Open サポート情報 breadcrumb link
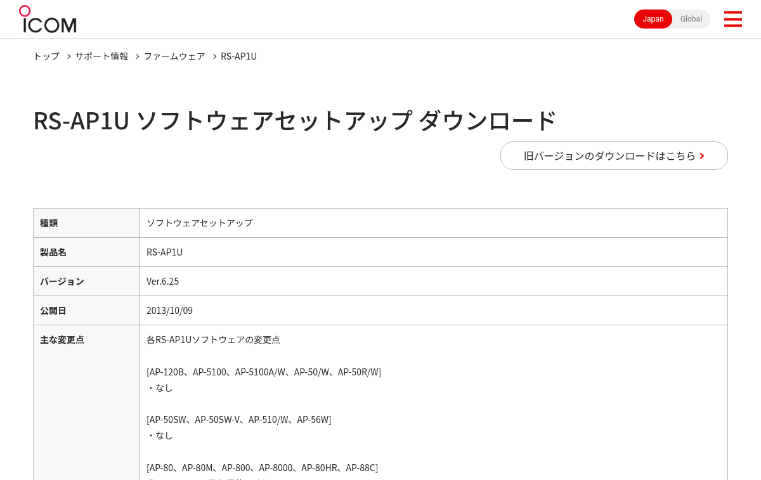This screenshot has height=480, width=761. pos(101,56)
